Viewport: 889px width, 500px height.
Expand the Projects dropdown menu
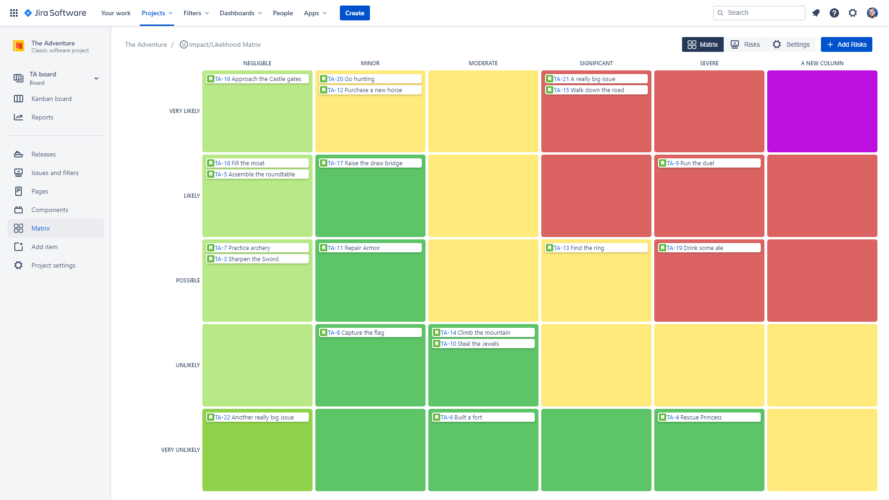click(x=157, y=13)
